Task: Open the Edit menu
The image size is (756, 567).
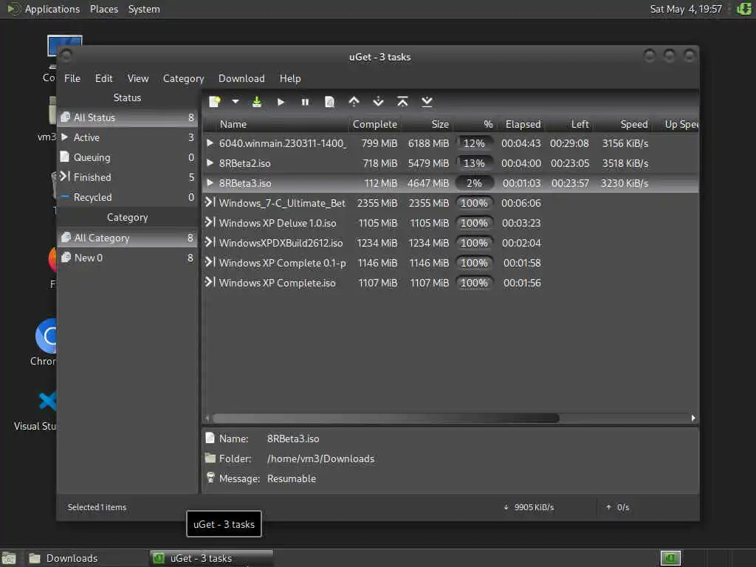Action: [103, 78]
